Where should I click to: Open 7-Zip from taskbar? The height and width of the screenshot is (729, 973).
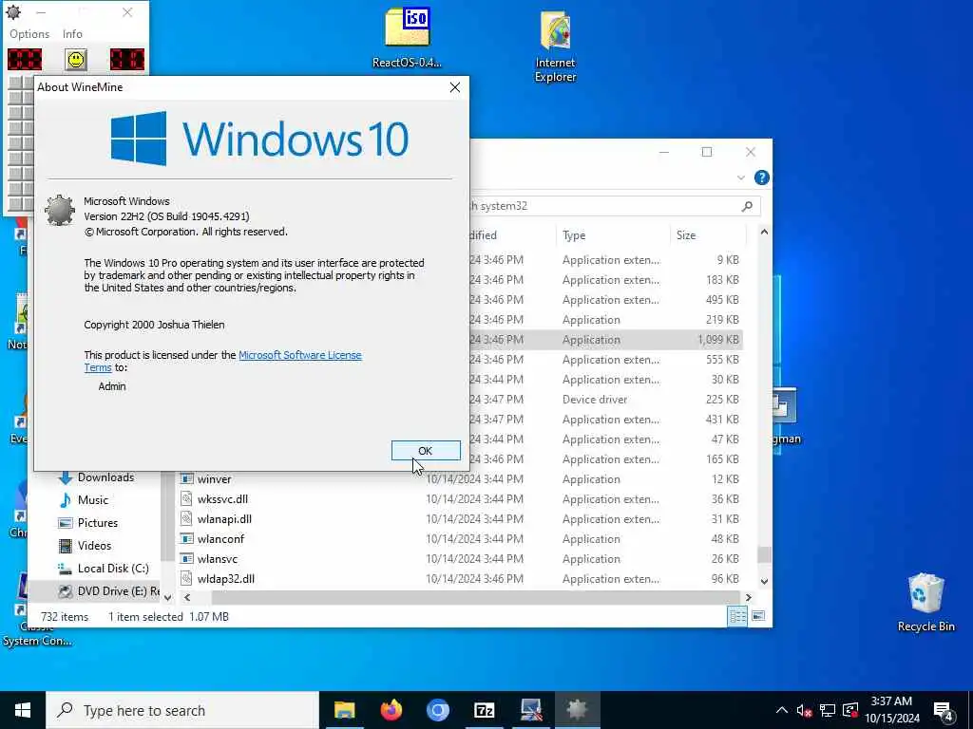(484, 710)
